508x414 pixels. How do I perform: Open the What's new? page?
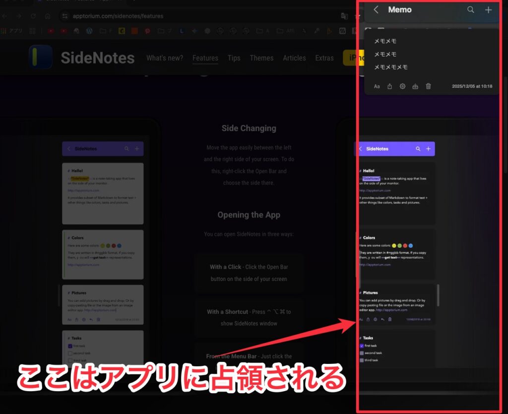(x=164, y=58)
